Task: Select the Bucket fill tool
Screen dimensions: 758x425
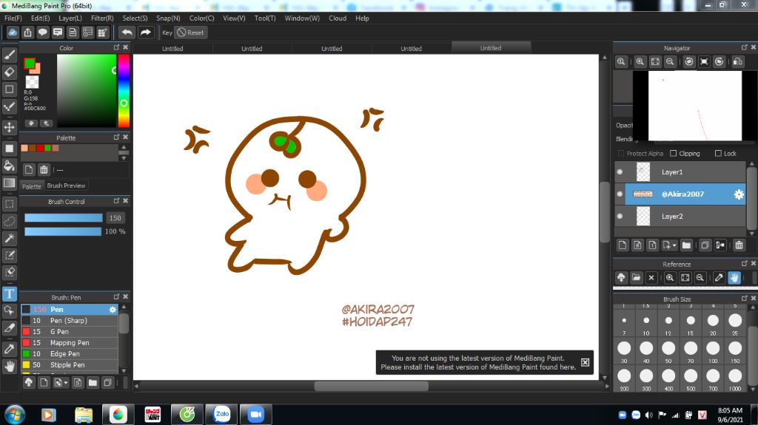Action: pos(9,166)
